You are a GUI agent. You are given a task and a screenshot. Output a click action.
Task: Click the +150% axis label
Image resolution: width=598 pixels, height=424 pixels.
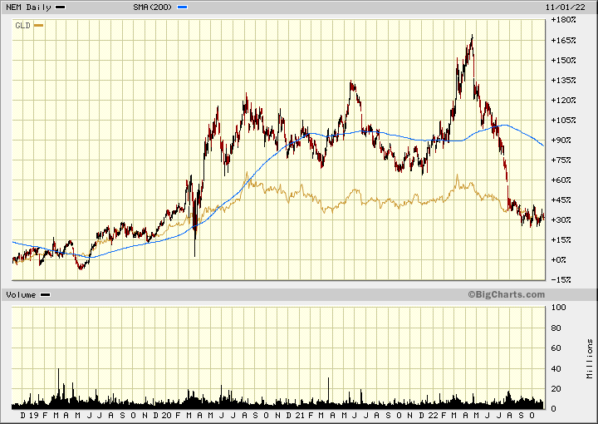pos(563,61)
